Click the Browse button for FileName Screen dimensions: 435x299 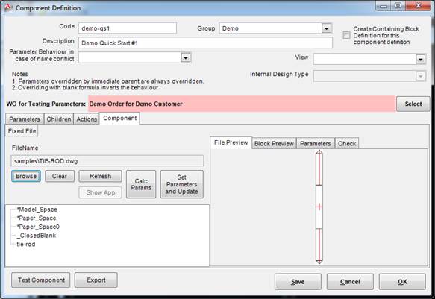(26, 176)
